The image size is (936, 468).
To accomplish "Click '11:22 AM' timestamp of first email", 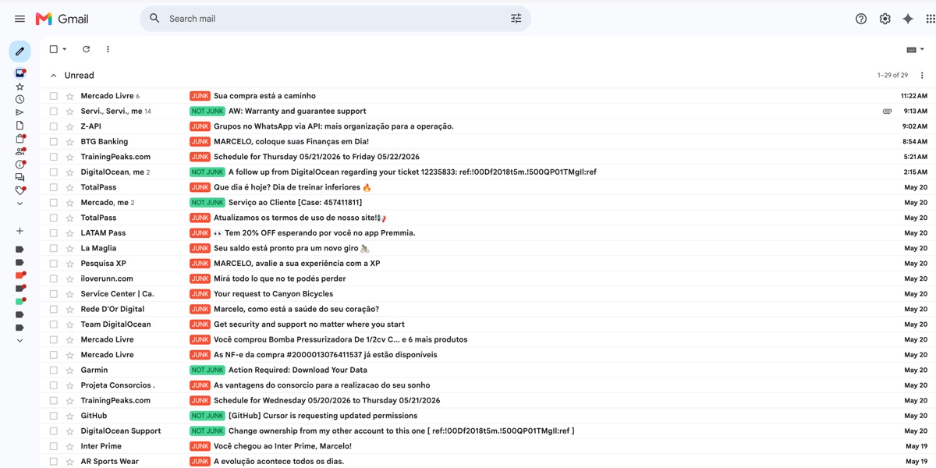I will (913, 96).
